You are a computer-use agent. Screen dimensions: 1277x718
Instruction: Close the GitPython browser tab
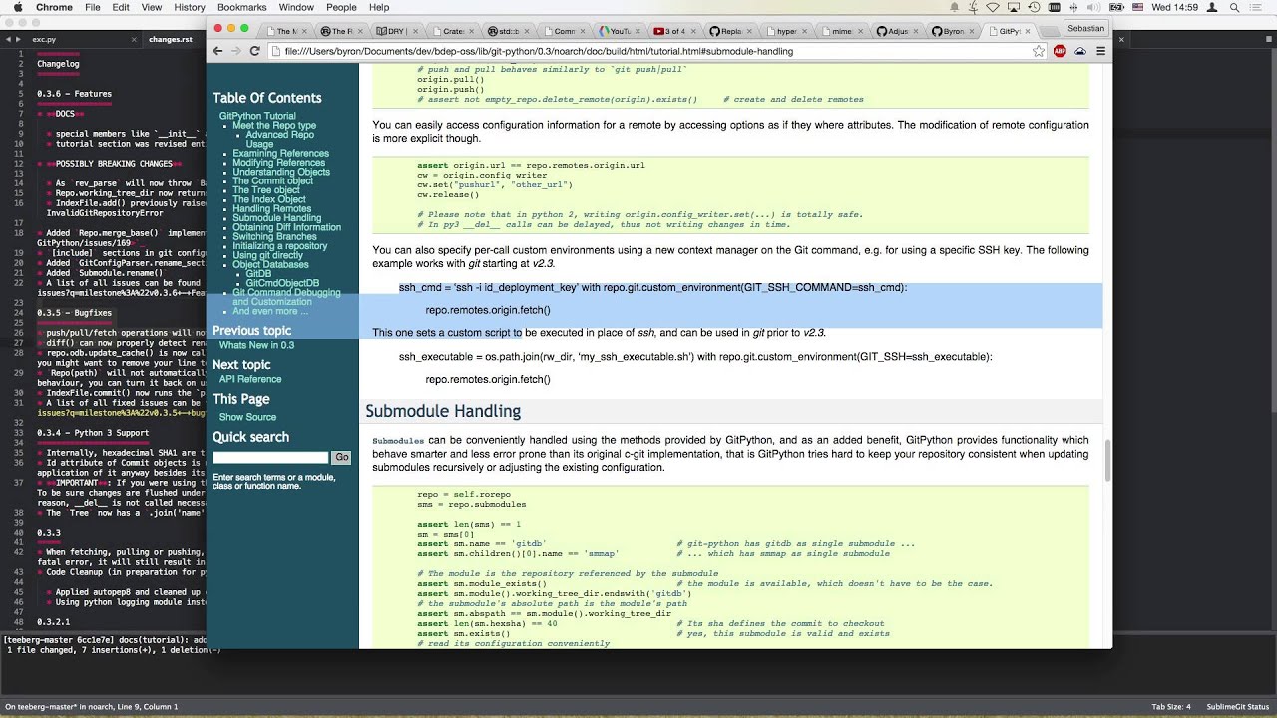tap(1028, 31)
